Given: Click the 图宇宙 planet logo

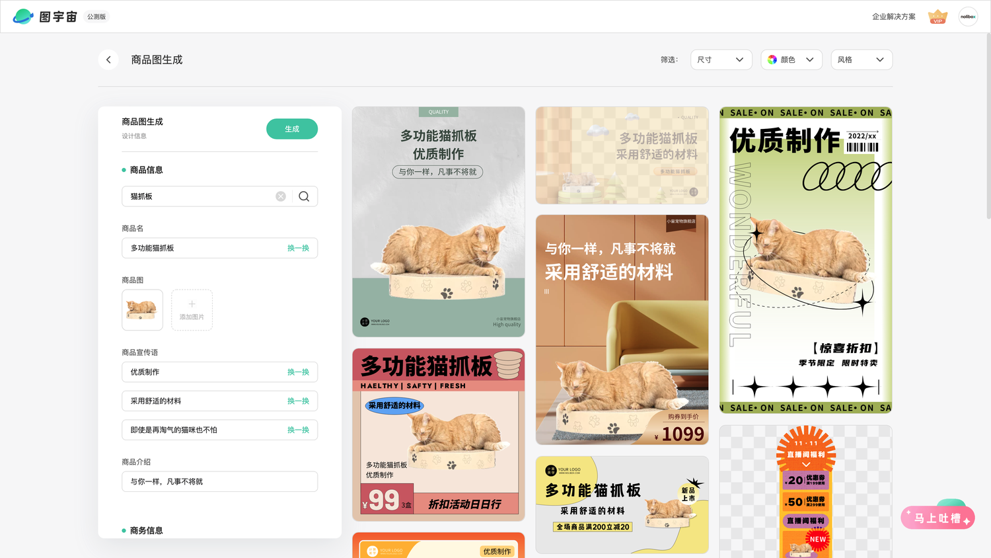Looking at the screenshot, I should 23,17.
